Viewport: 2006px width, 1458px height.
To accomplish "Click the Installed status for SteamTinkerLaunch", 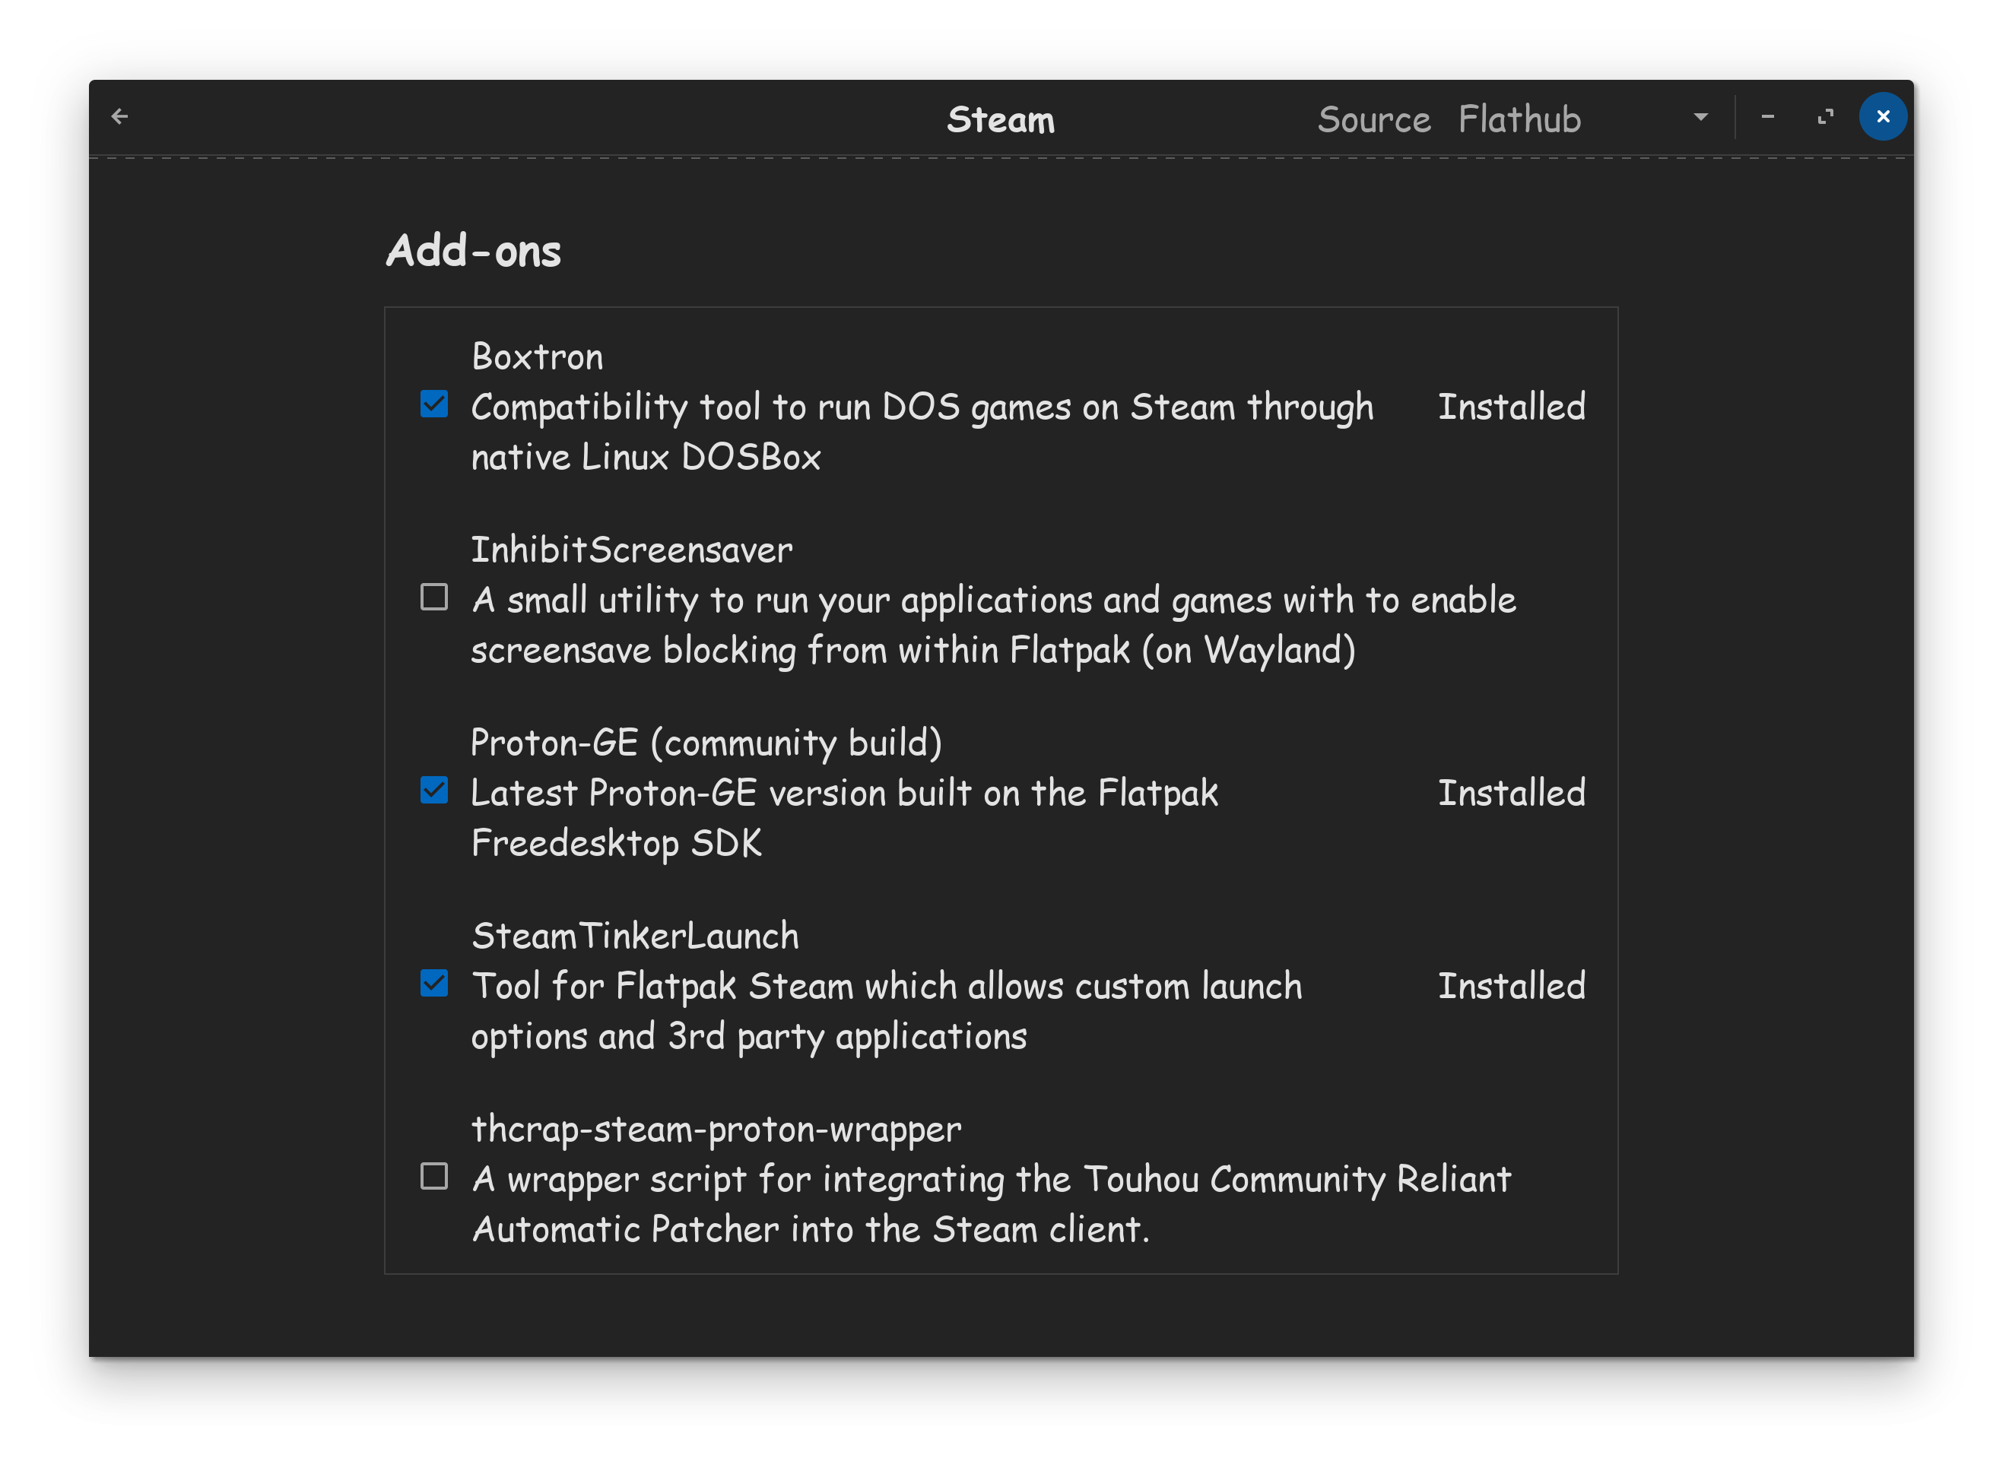I will [1511, 986].
